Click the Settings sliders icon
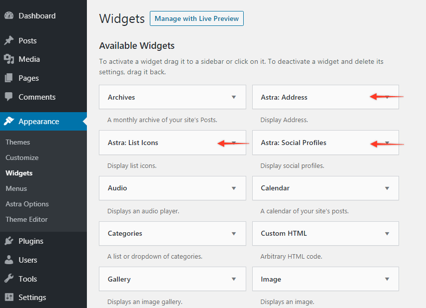 [x=8, y=298]
